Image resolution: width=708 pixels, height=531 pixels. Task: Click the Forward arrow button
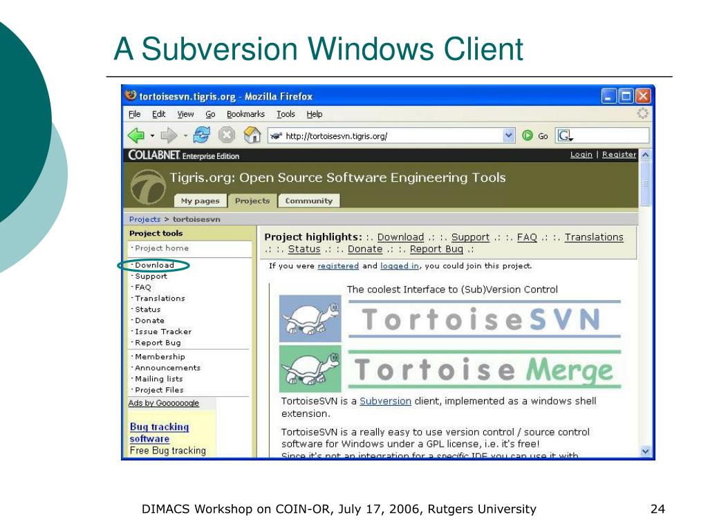tap(169, 135)
